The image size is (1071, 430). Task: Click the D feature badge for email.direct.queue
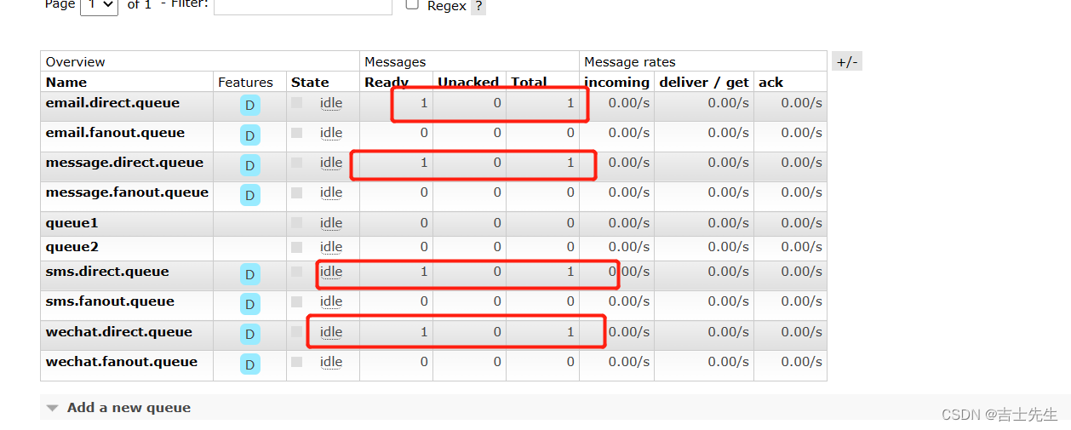[x=250, y=106]
